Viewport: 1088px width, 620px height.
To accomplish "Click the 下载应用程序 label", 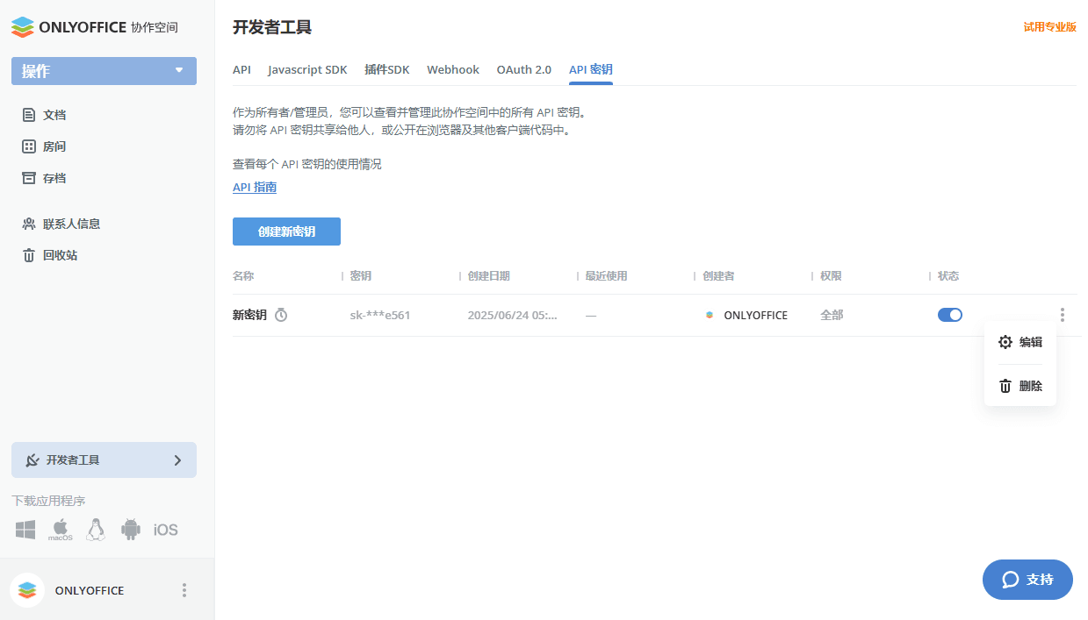I will pos(48,501).
